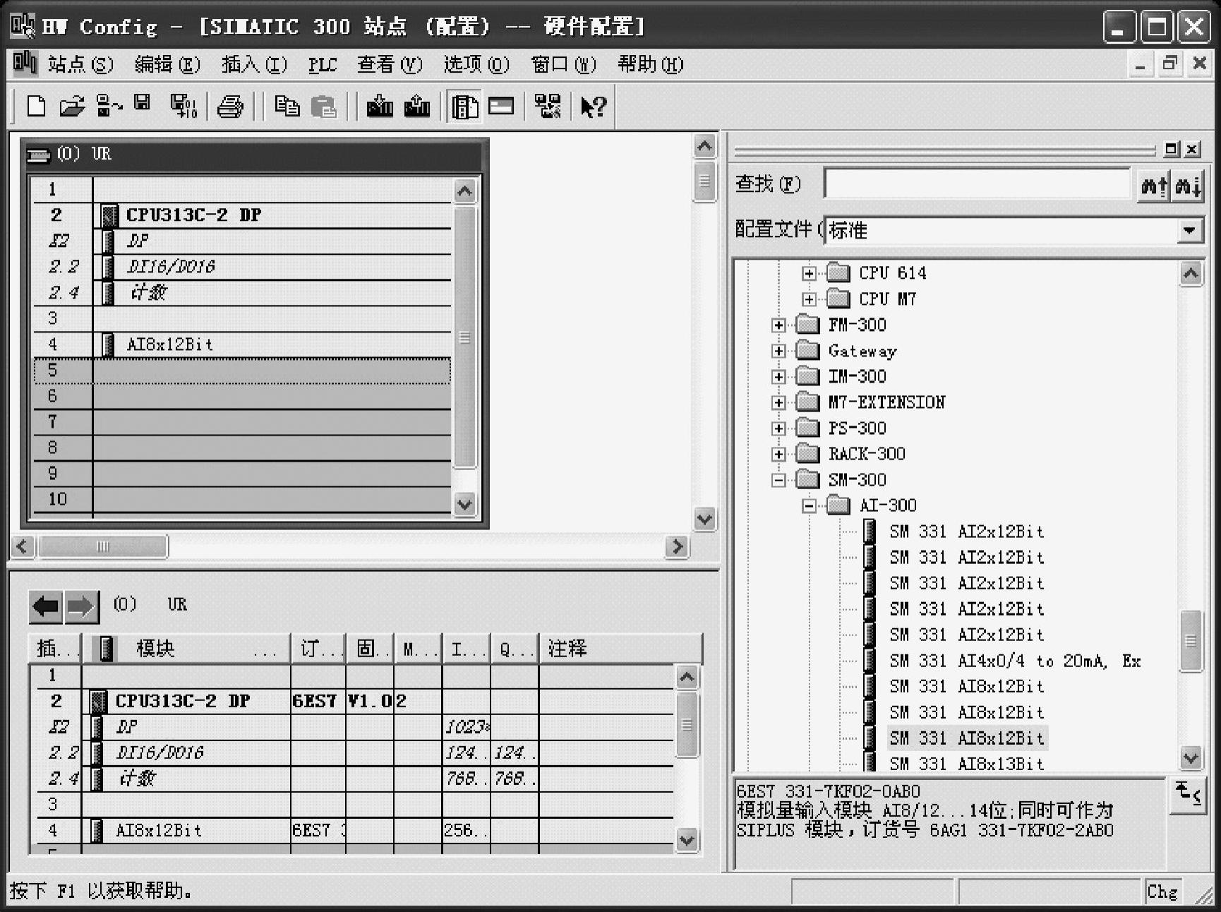Click the forward arrow navigation button

click(81, 606)
